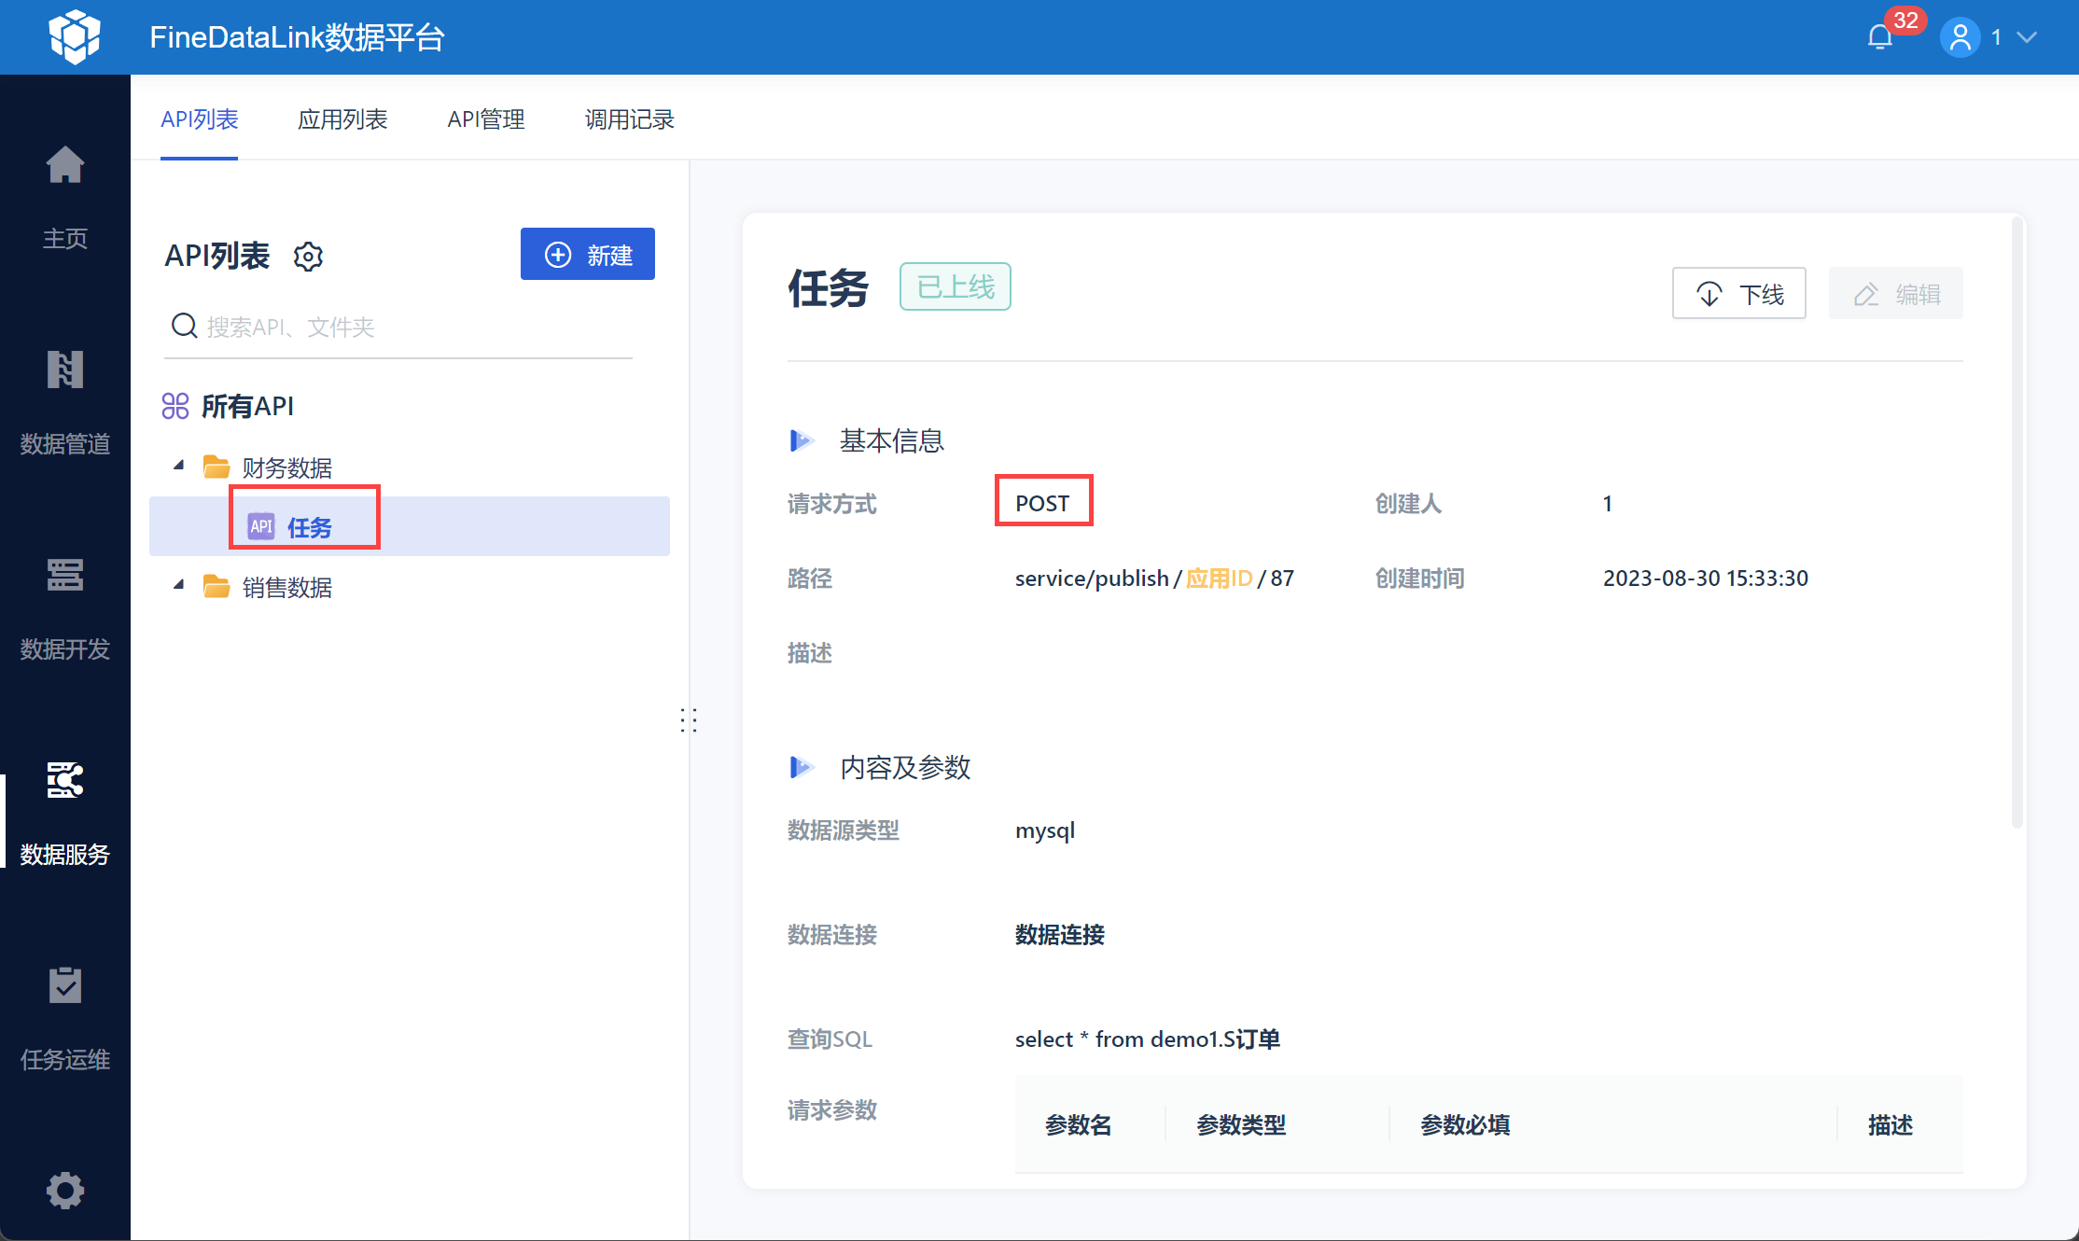
Task: Click the user avatar icon
Action: [1960, 37]
